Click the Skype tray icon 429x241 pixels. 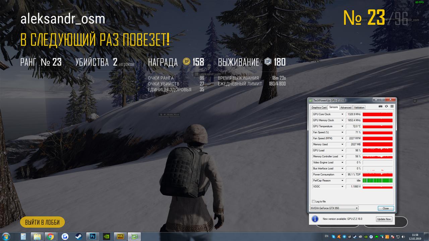click(x=333, y=237)
